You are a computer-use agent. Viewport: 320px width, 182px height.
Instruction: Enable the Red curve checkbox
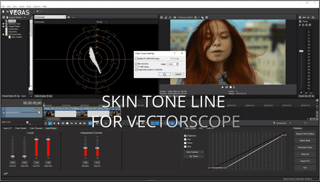[185, 140]
